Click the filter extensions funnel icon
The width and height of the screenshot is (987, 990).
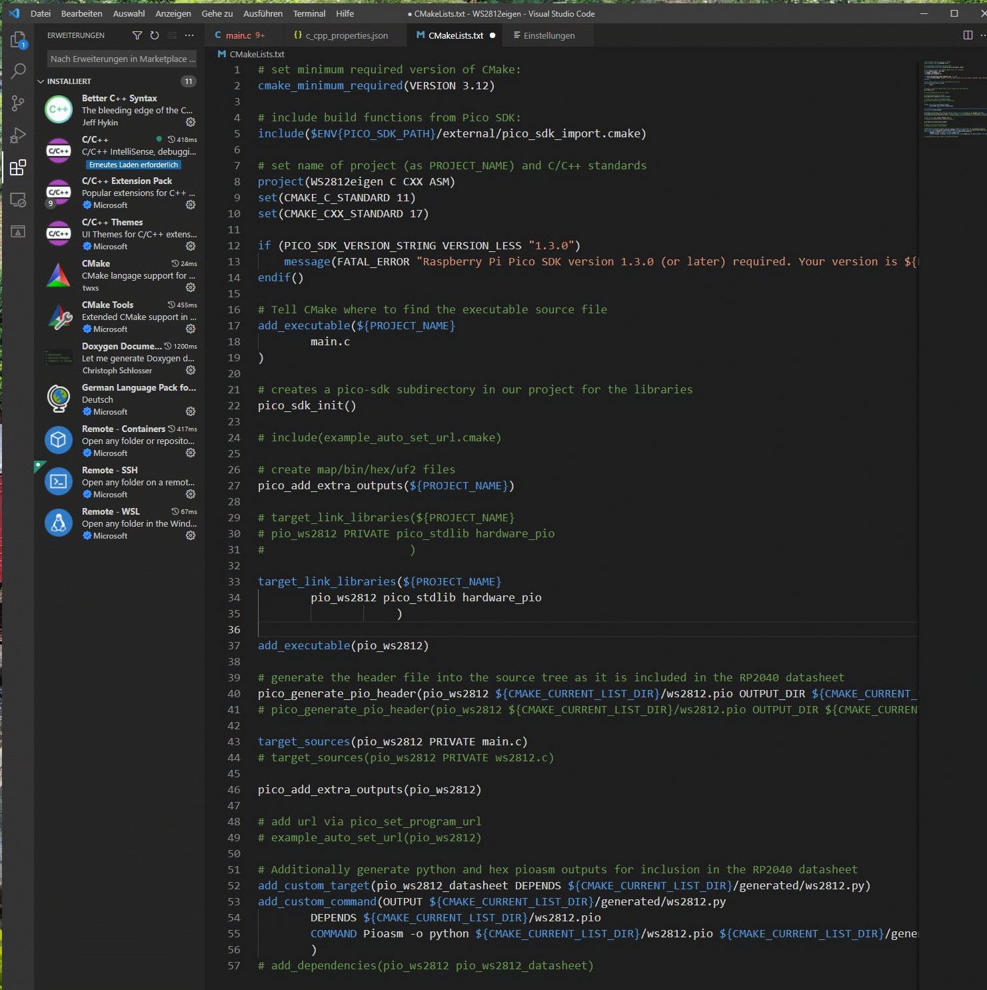coord(137,35)
